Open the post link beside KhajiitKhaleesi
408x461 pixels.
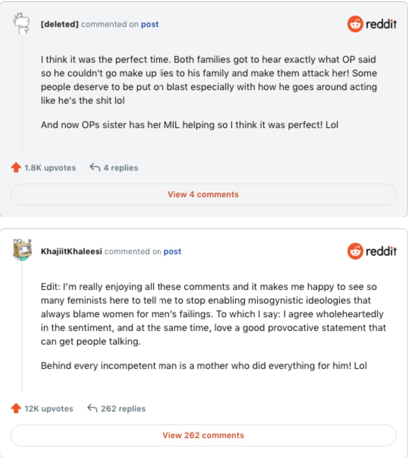click(172, 252)
